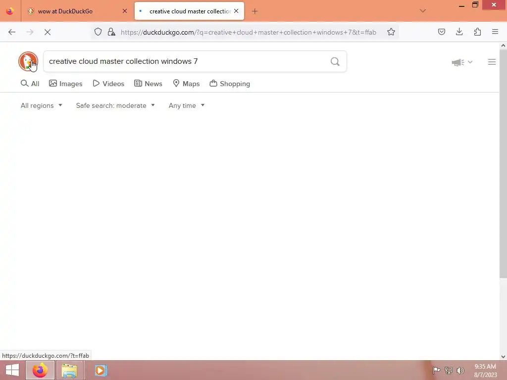Select the creative cloud master collection tab

[x=190, y=11]
